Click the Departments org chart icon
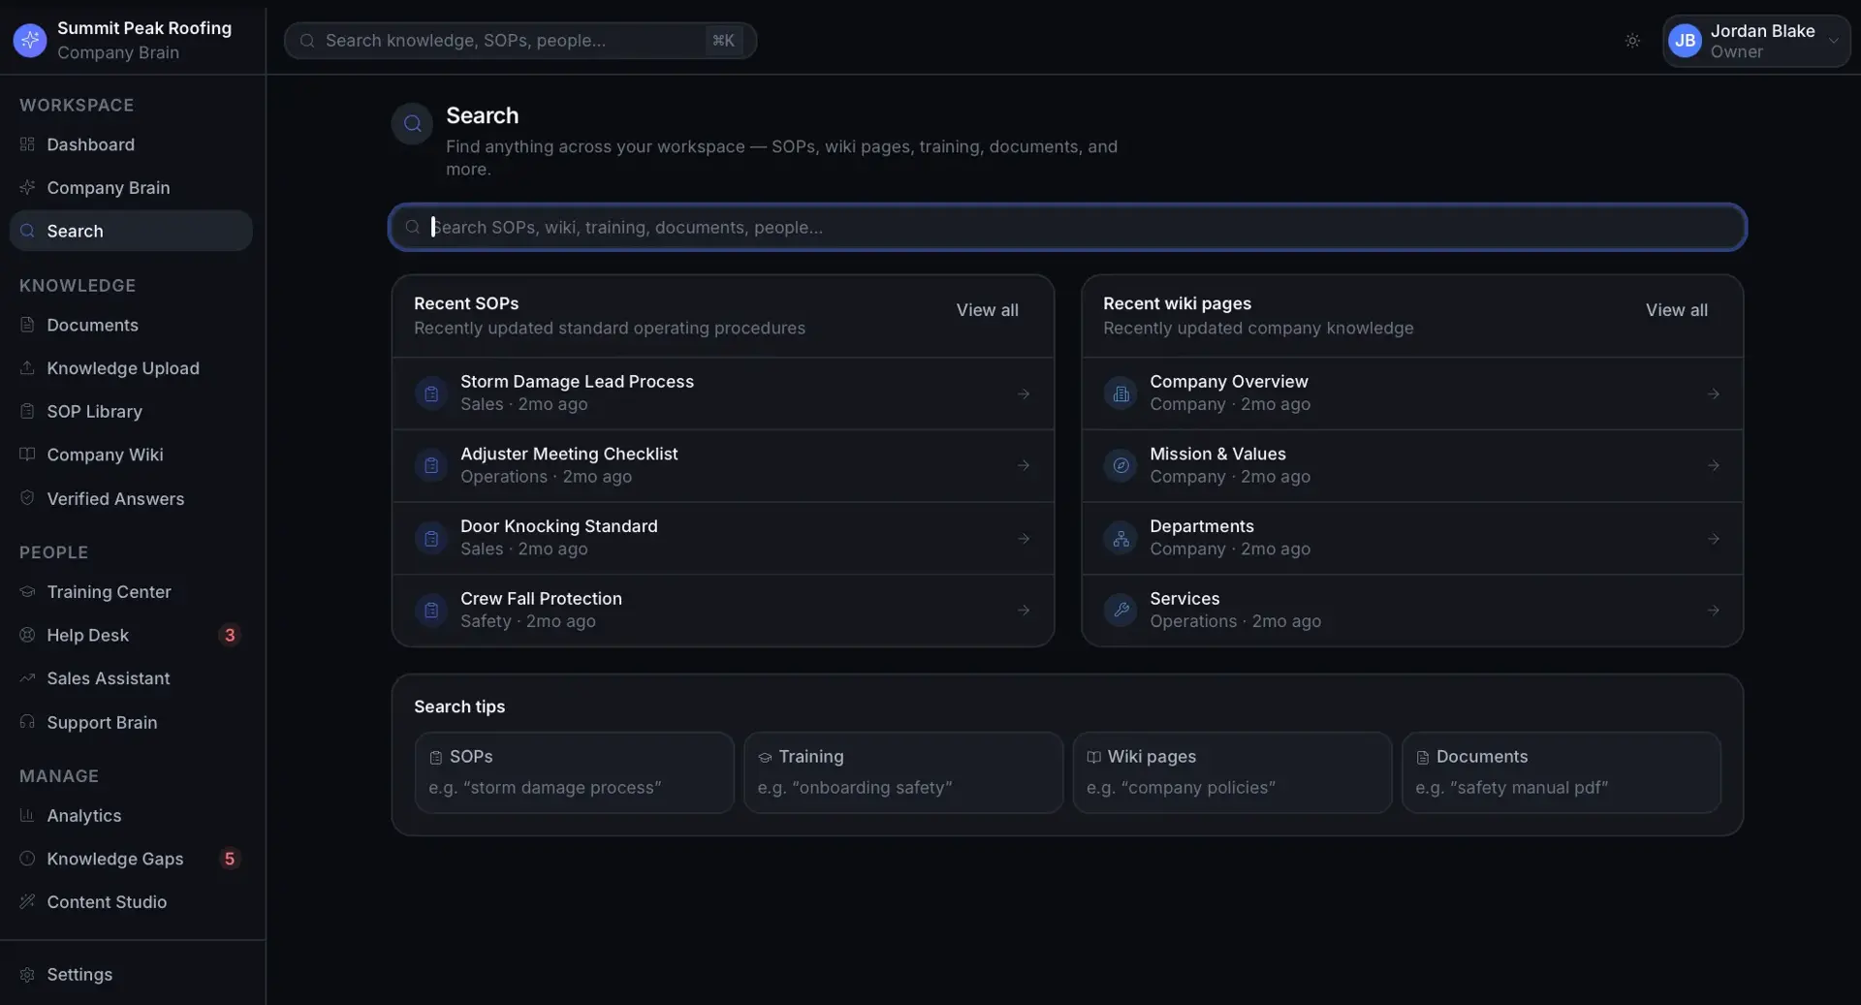Viewport: 1861px width, 1005px height. tap(1120, 538)
